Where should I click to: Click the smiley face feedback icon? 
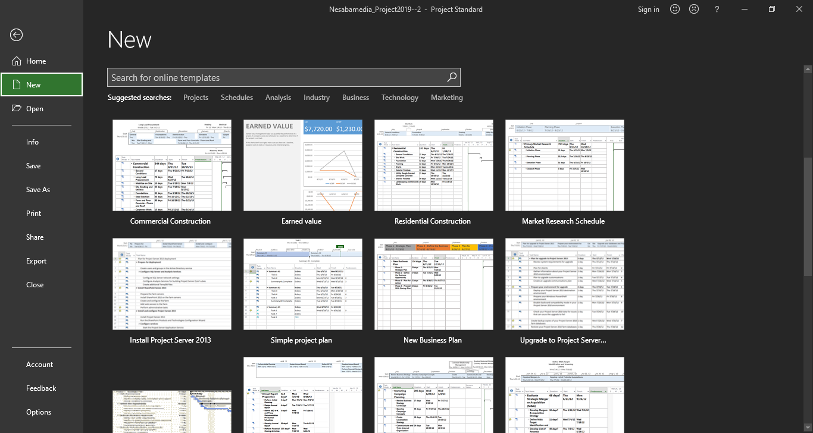coord(675,9)
